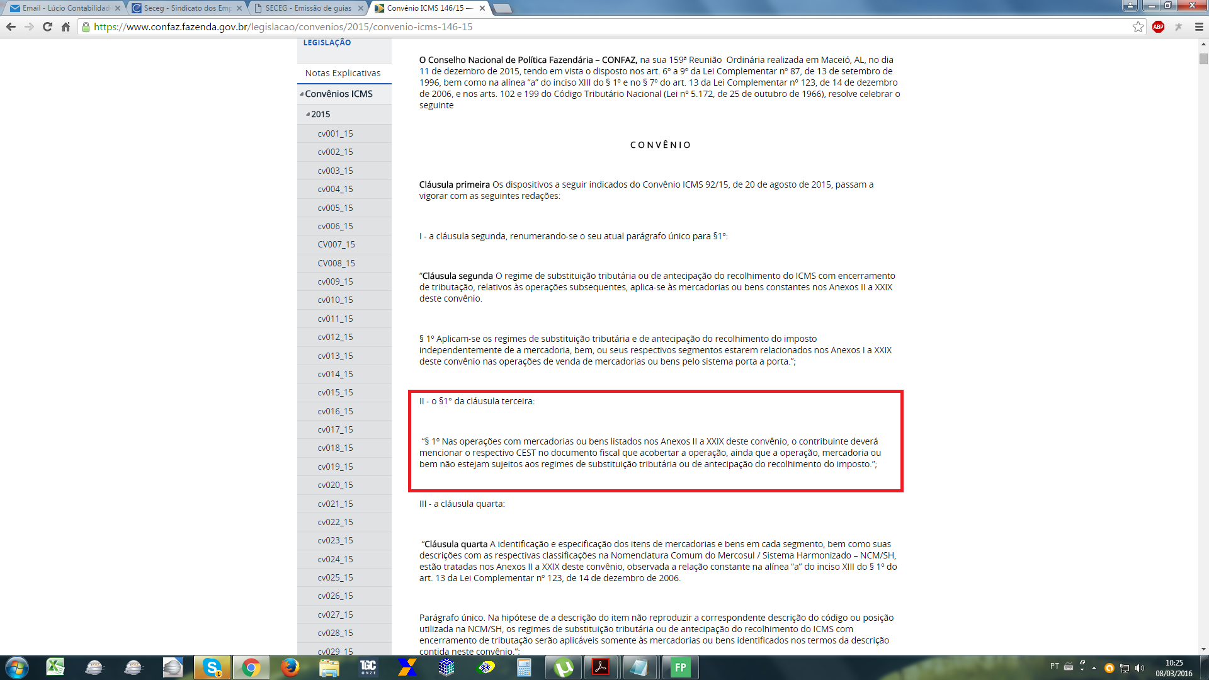Go to the browser home page icon
The height and width of the screenshot is (680, 1209).
65,26
